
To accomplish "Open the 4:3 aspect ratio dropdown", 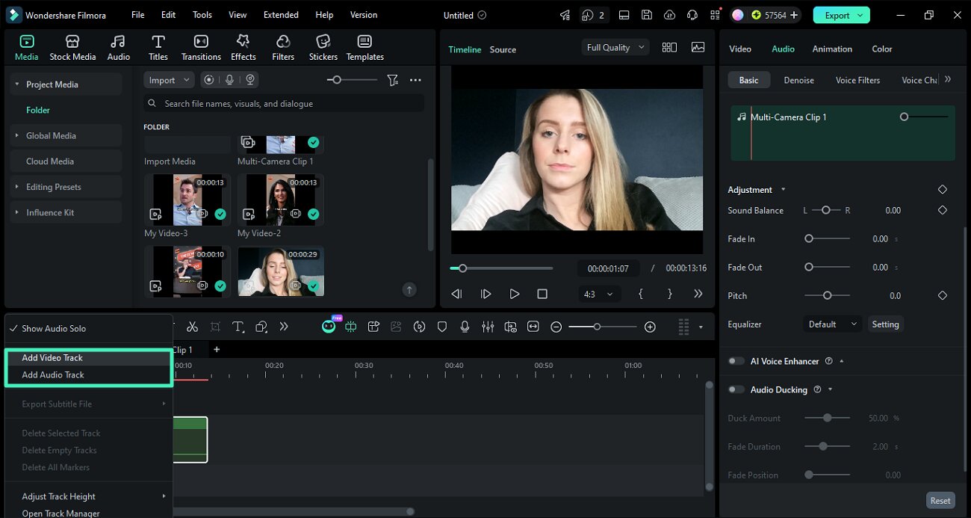I will (598, 294).
